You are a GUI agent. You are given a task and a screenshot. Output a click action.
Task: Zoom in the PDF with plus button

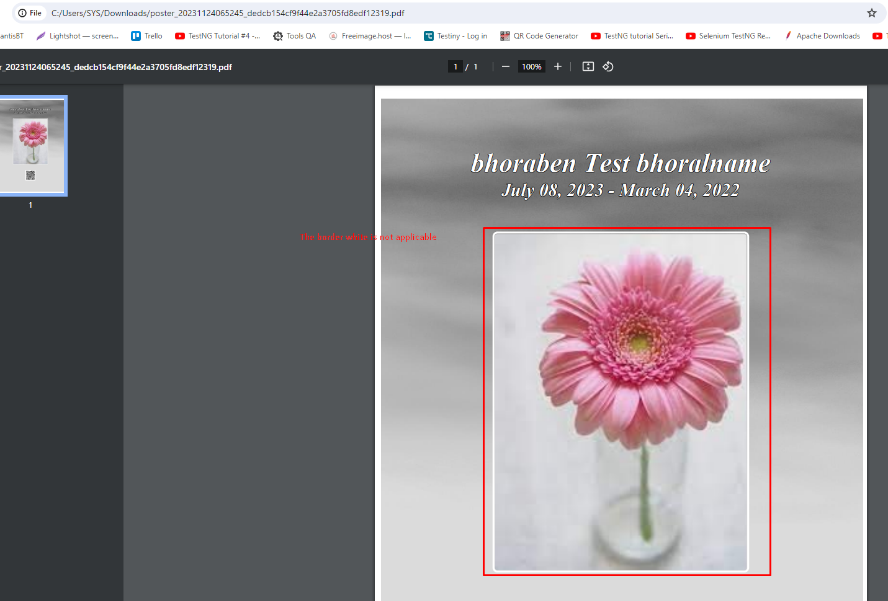click(x=558, y=66)
